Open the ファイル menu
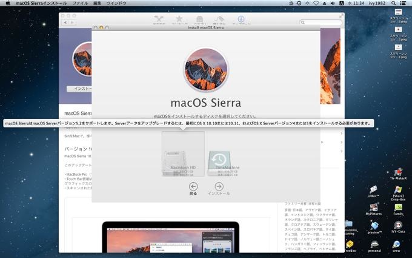 pyautogui.click(x=79, y=4)
